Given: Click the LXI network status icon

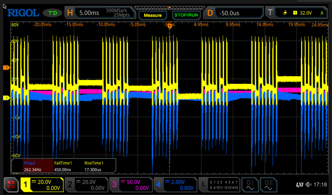Looking at the screenshot, I should 299,185.
